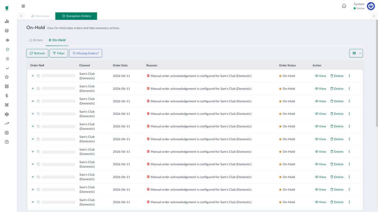Open the trend line analytics sidebar icon
Viewport: 378px width, 212px height.
7,124
